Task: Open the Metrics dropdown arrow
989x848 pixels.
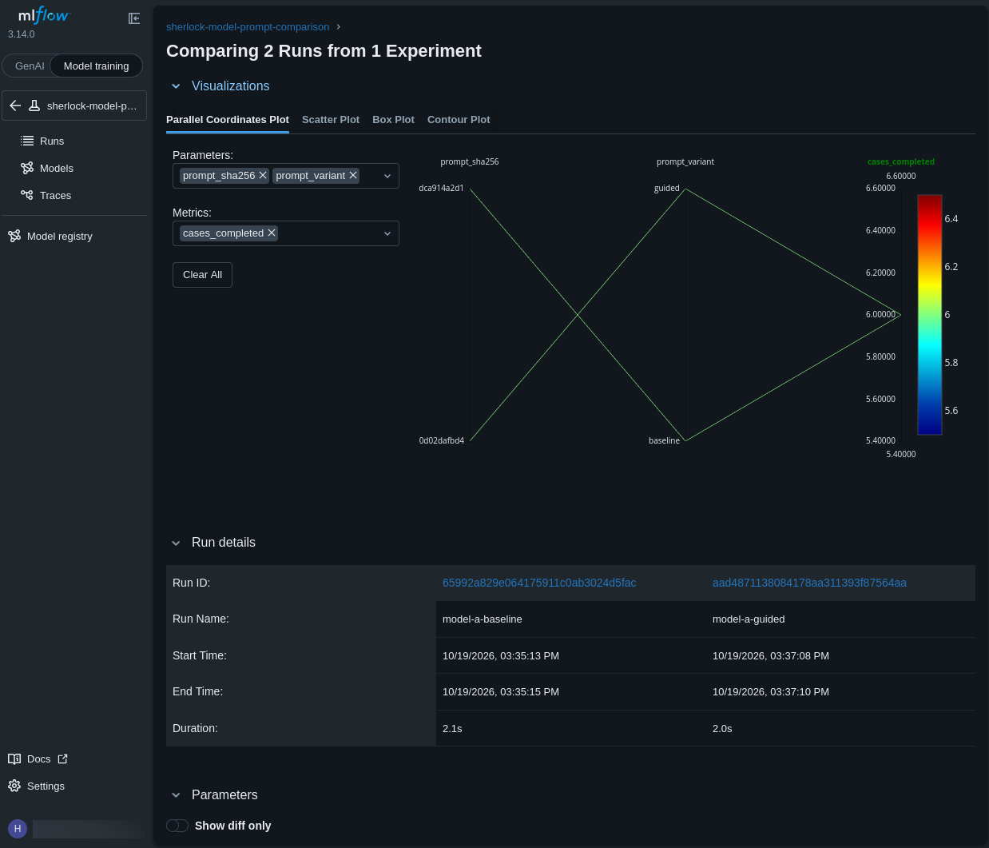Action: (x=387, y=233)
